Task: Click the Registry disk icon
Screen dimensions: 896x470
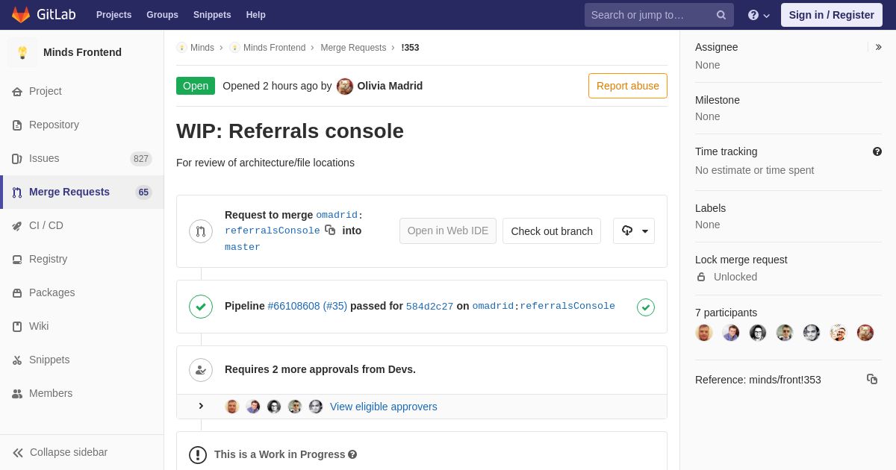Action: point(17,260)
